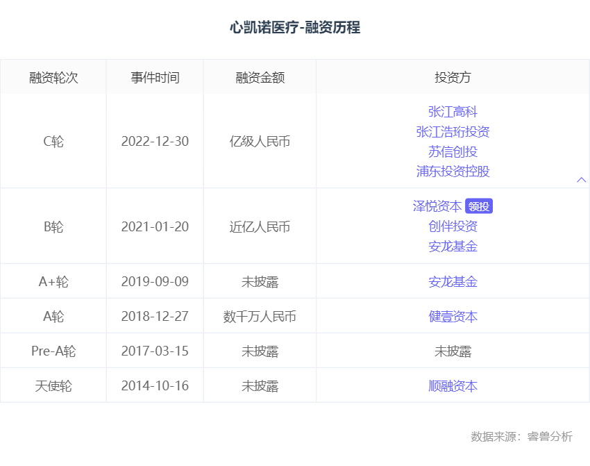Select the date 2019-09-09
590x466 pixels.
point(155,282)
